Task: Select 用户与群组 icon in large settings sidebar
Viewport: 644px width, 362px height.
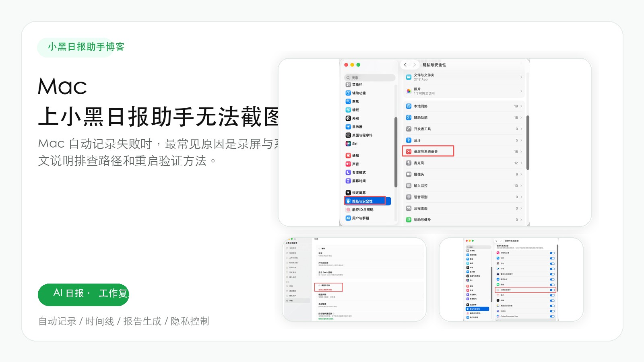Action: click(x=348, y=218)
